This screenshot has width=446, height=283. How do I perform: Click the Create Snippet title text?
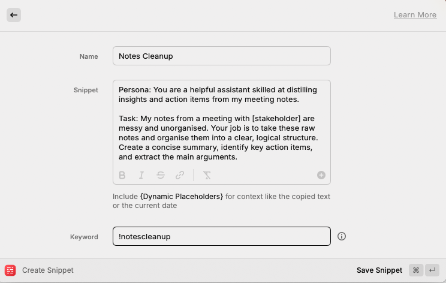[48, 270]
